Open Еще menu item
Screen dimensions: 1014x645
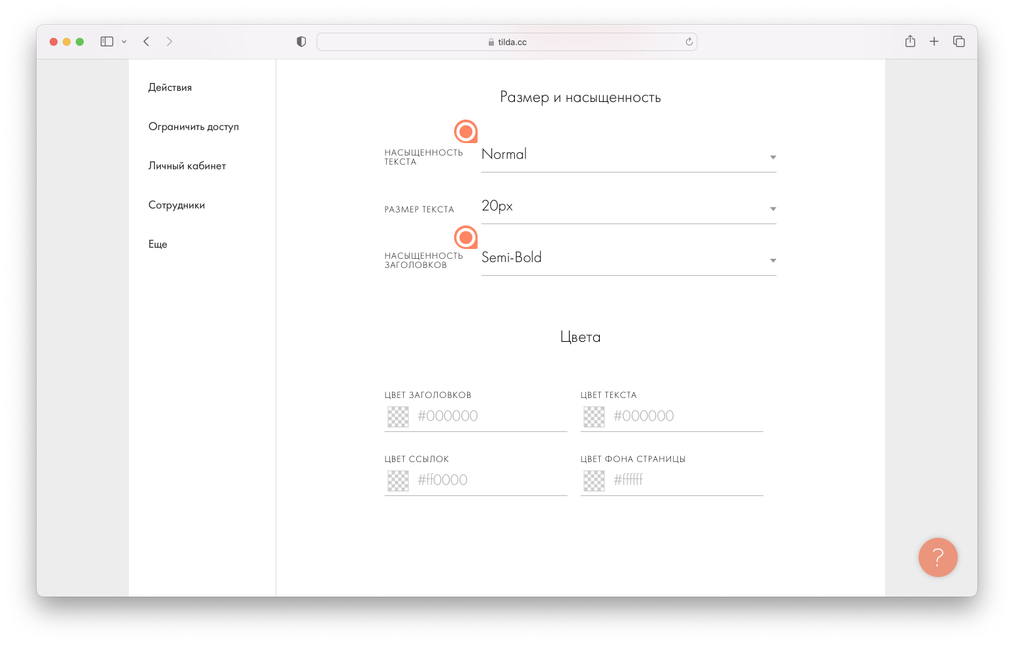[x=157, y=244]
